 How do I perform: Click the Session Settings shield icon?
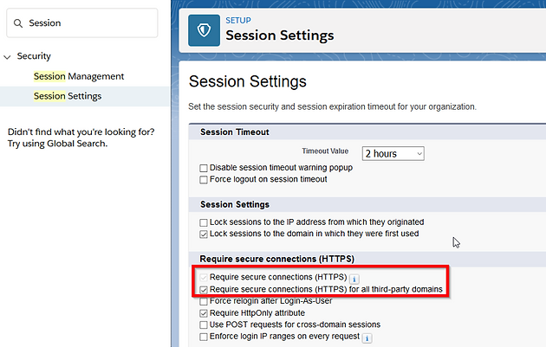(204, 30)
